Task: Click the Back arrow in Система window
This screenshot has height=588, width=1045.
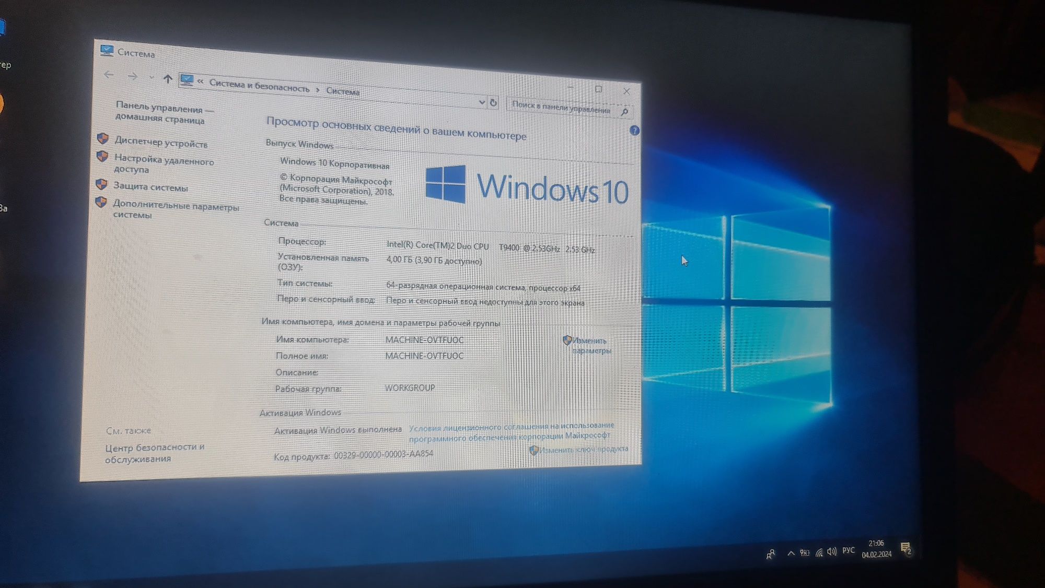Action: (109, 75)
